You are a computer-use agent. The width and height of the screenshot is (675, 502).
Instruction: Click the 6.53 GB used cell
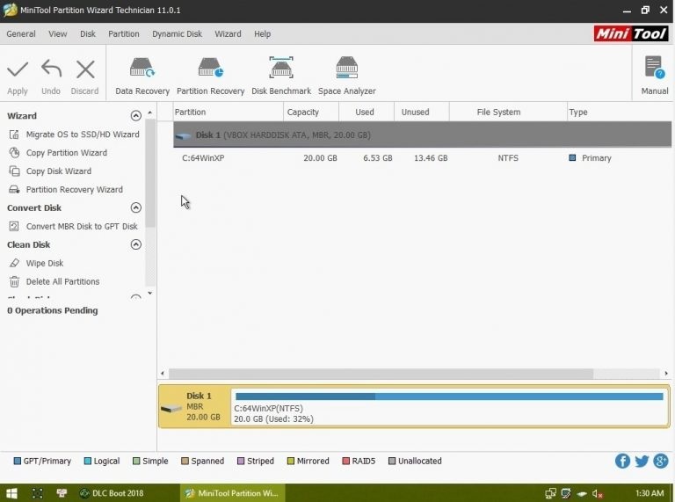tap(378, 158)
